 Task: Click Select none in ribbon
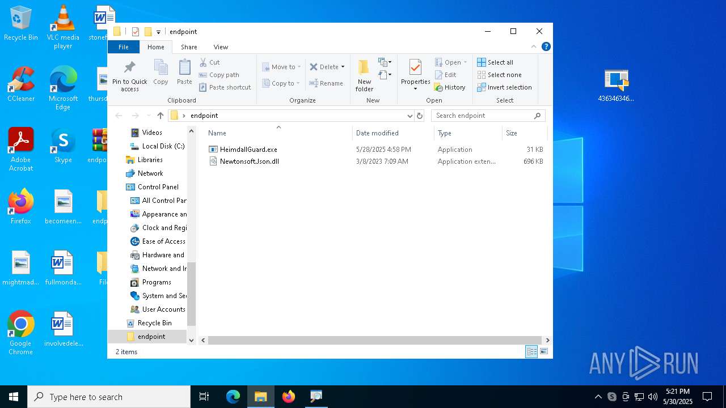(499, 75)
